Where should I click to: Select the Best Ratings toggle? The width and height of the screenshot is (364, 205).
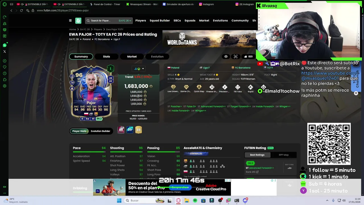coord(257,155)
